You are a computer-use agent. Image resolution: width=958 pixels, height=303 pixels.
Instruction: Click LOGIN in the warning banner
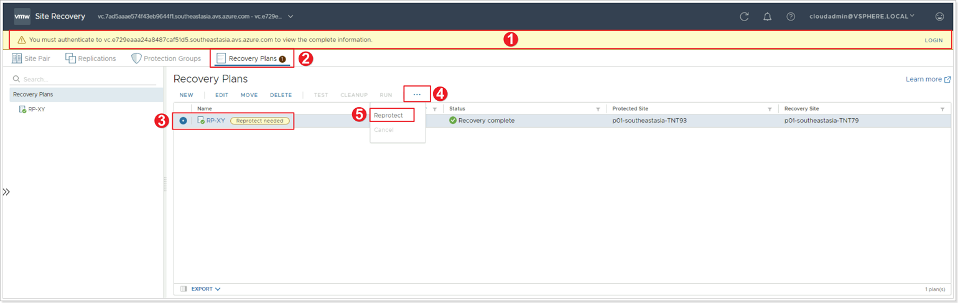point(934,40)
